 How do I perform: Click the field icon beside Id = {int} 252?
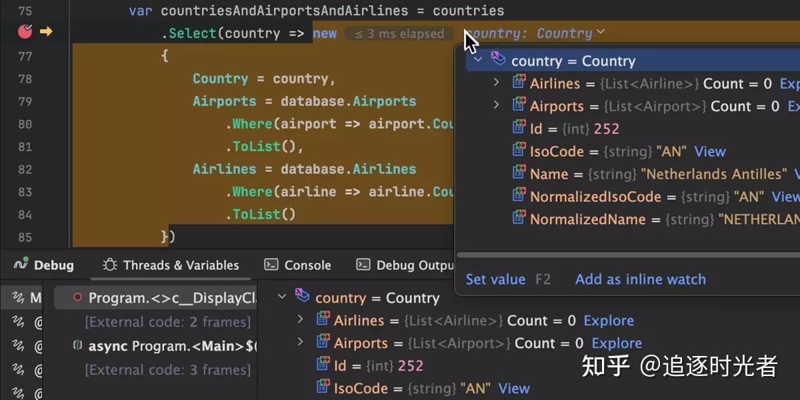(x=519, y=128)
